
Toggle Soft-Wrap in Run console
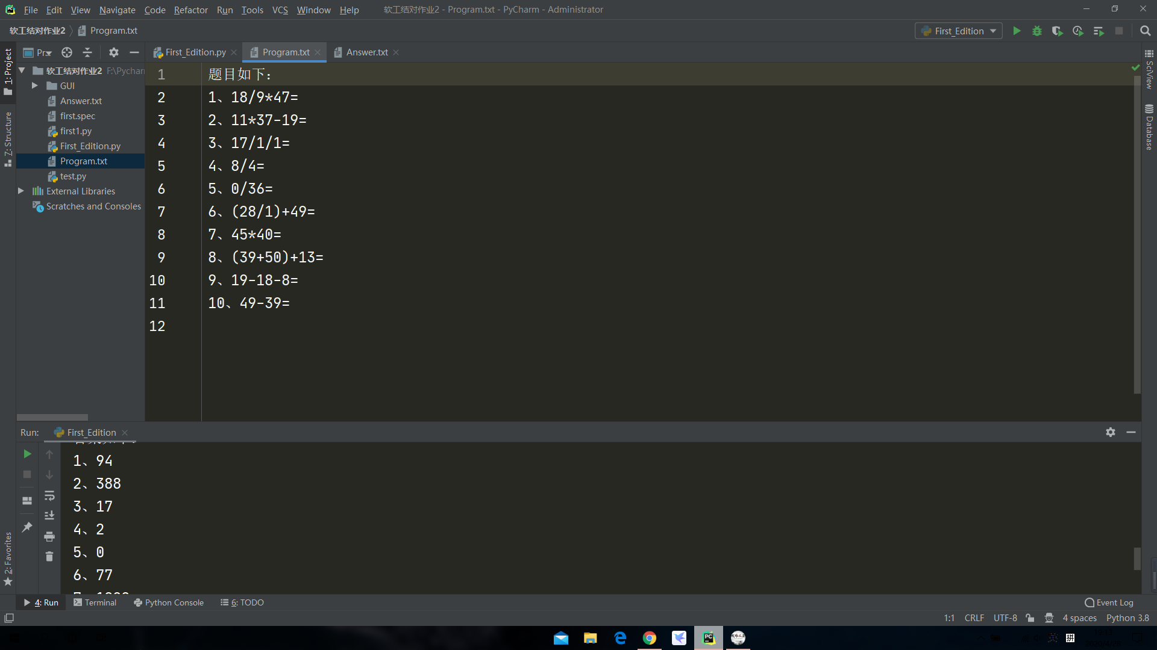click(x=49, y=495)
